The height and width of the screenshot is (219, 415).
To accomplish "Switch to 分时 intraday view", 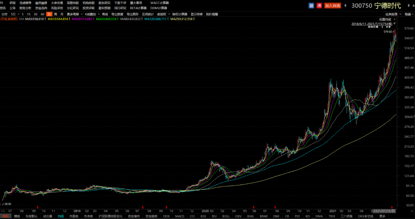I will tap(4, 14).
